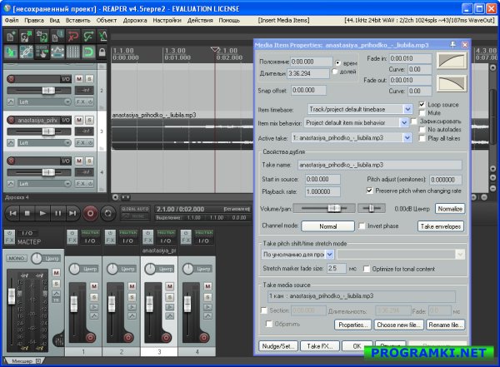
Task: Check Optimize for tonal content
Action: [x=367, y=269]
